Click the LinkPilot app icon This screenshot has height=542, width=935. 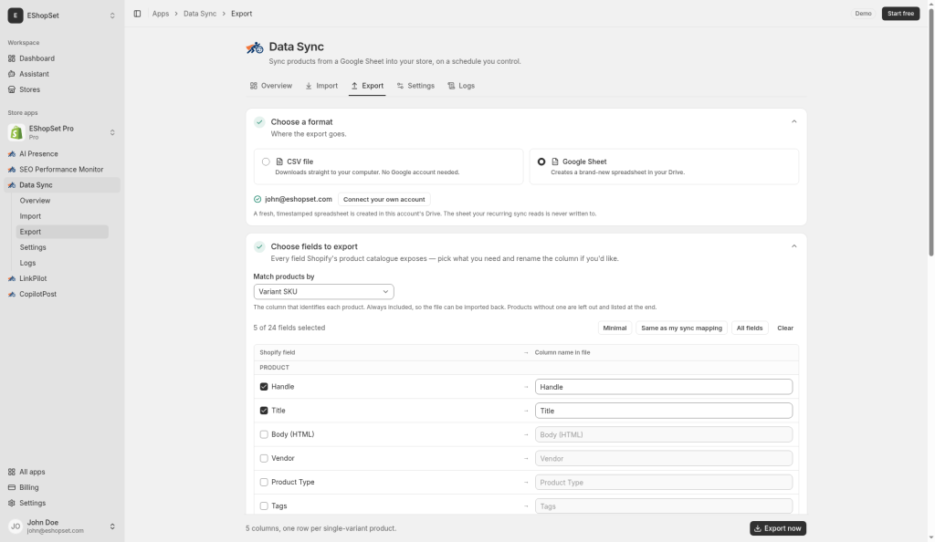click(x=11, y=278)
